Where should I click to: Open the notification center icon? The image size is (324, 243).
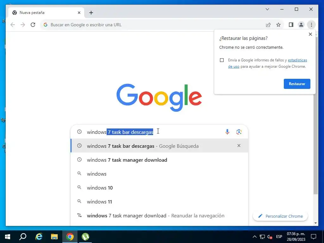coord(314,237)
